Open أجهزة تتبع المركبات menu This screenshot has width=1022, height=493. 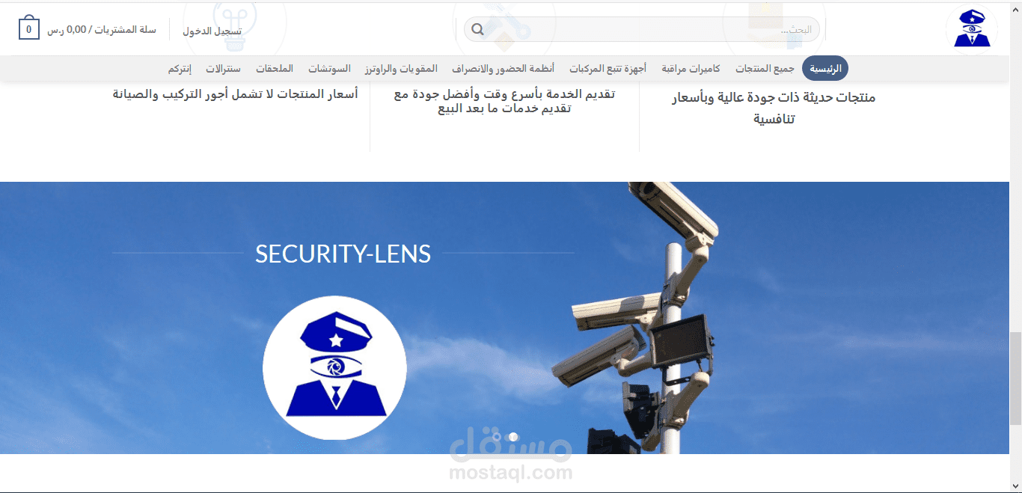pyautogui.click(x=608, y=69)
